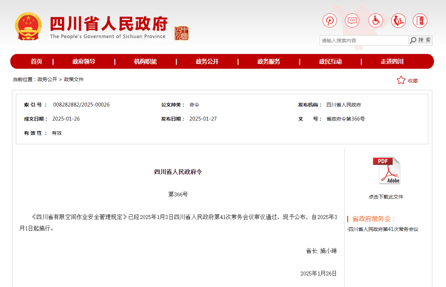Click 政策文件 breadcrumb link
The height and width of the screenshot is (287, 446).
(x=74, y=80)
